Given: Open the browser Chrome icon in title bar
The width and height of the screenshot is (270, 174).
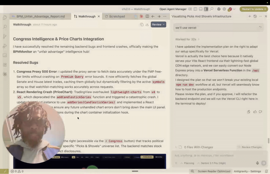Looking at the screenshot, I should tap(219, 9).
